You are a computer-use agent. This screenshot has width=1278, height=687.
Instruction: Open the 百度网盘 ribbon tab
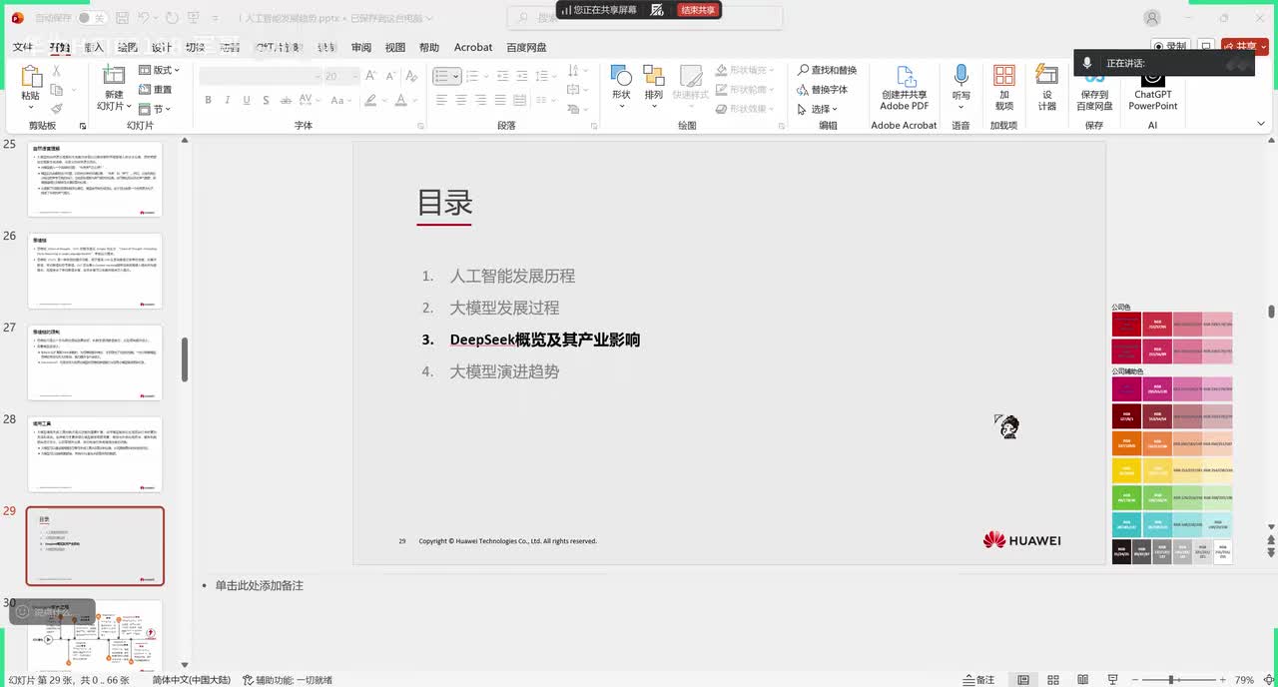(526, 47)
